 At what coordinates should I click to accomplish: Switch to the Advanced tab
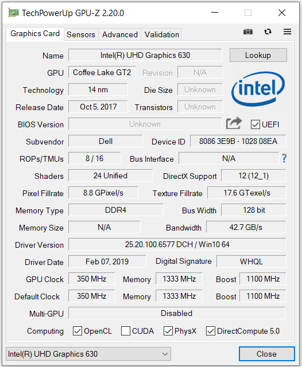pyautogui.click(x=120, y=34)
